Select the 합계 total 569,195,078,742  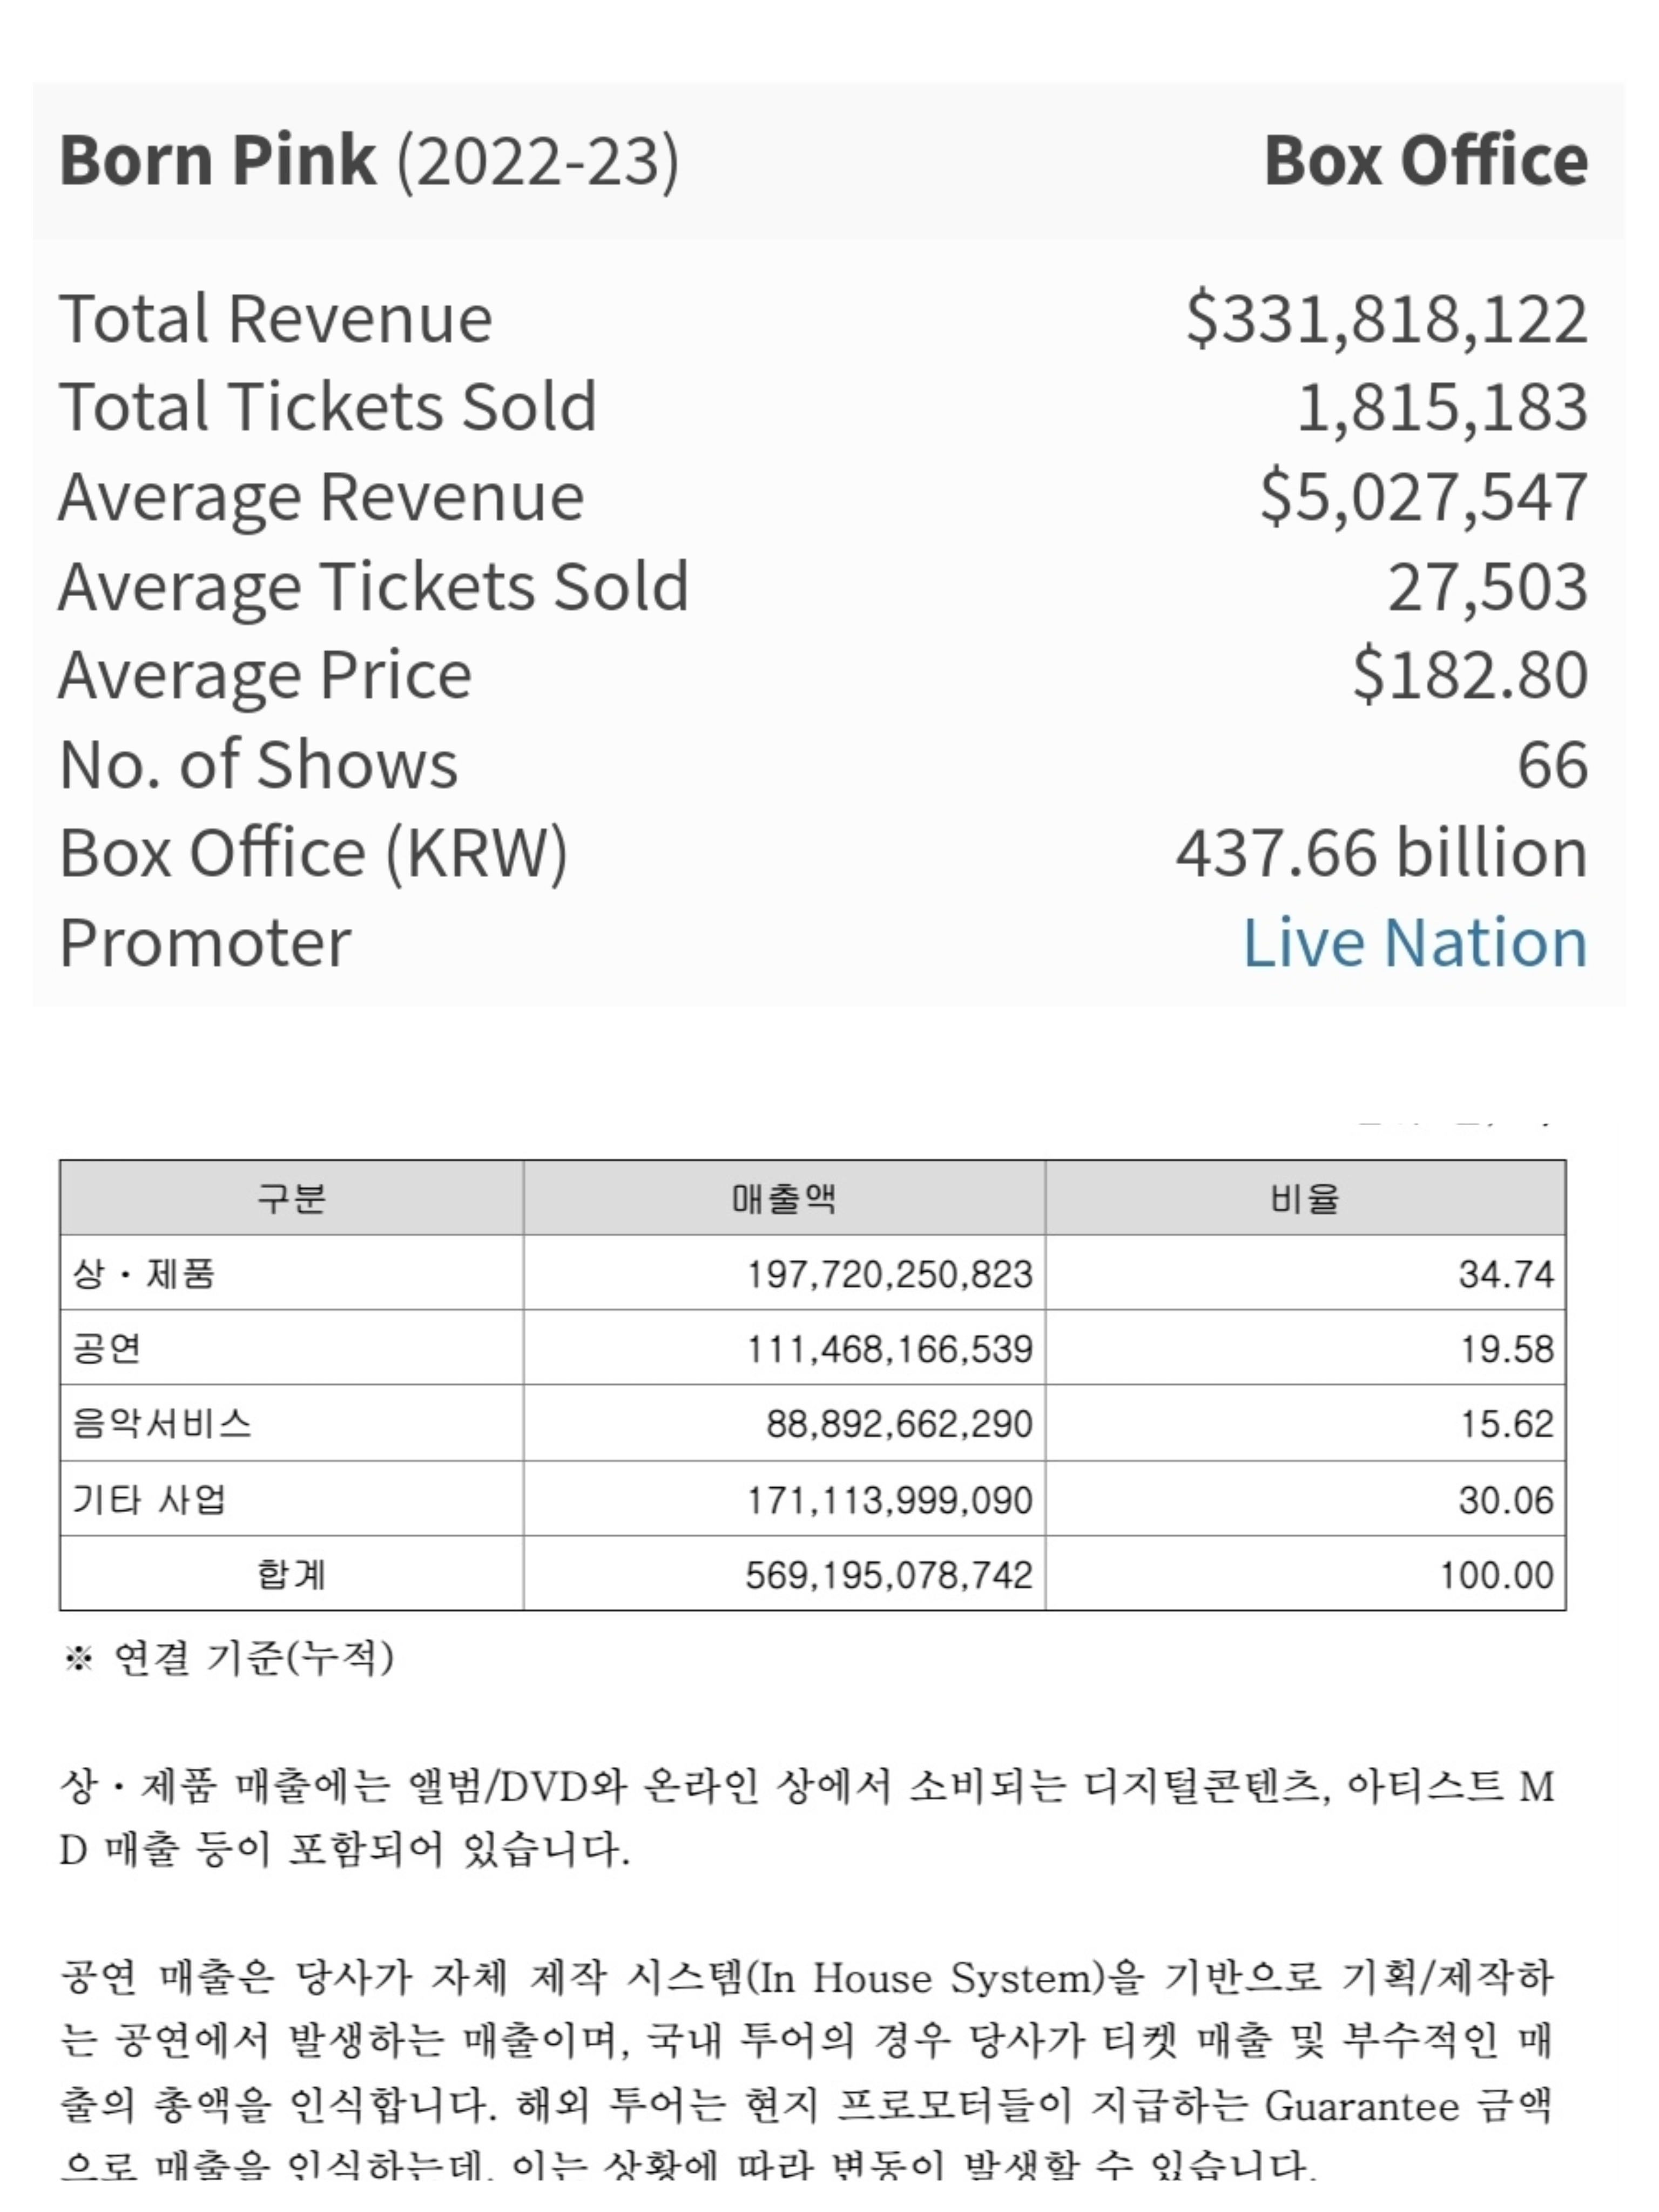(x=889, y=1575)
